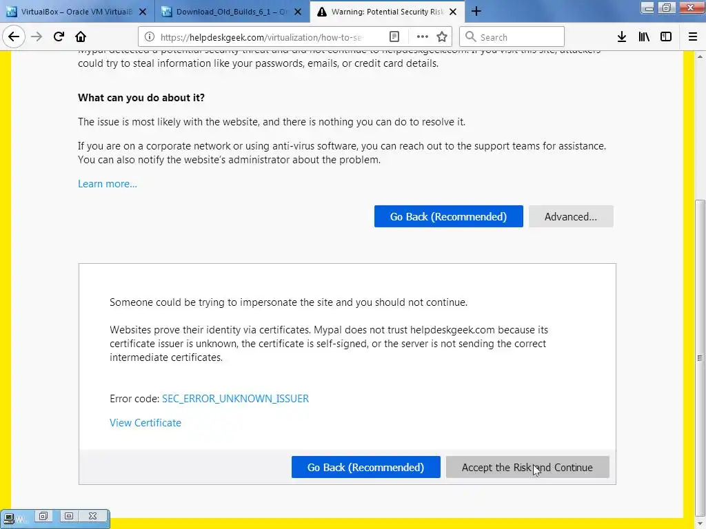Toggle reader view in address bar
The width and height of the screenshot is (706, 529).
pos(394,37)
